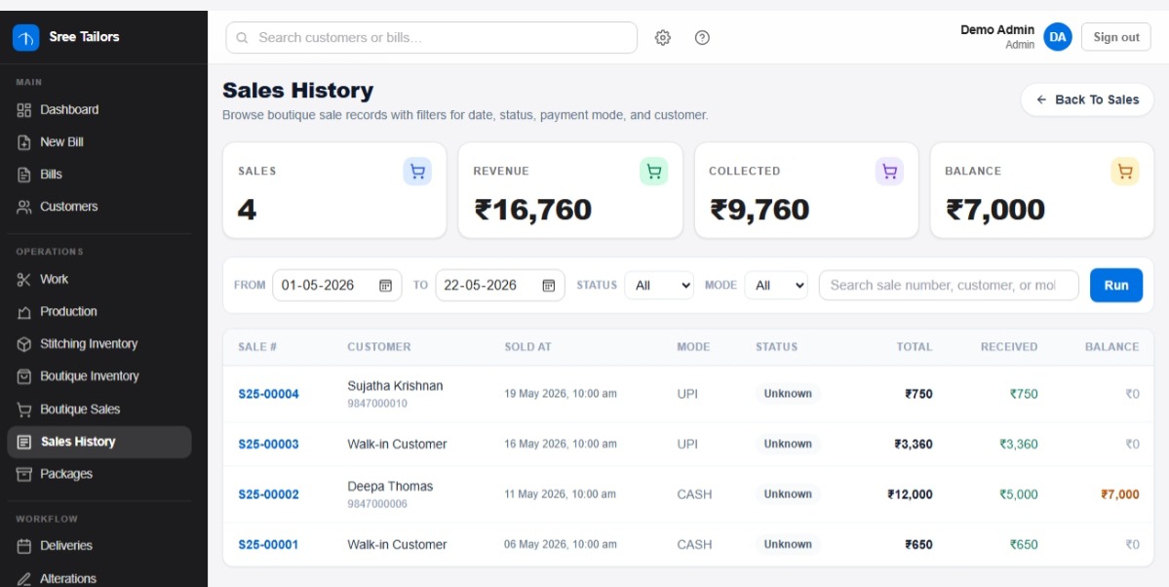Viewport: 1169px width, 587px height.
Task: Click the Deliveries calendar icon
Action: 23,546
